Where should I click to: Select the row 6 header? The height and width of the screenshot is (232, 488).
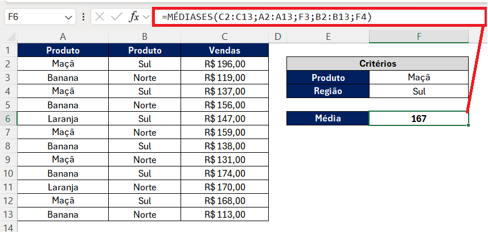click(x=9, y=119)
